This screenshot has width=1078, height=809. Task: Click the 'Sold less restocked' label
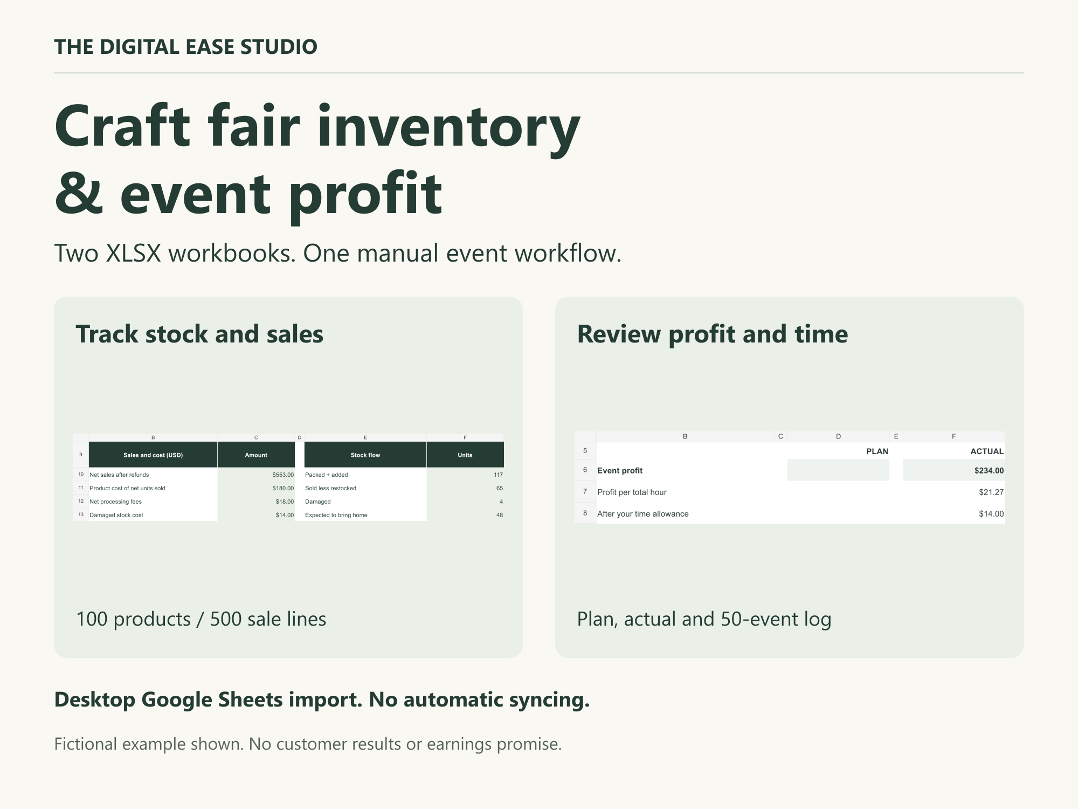[330, 488]
